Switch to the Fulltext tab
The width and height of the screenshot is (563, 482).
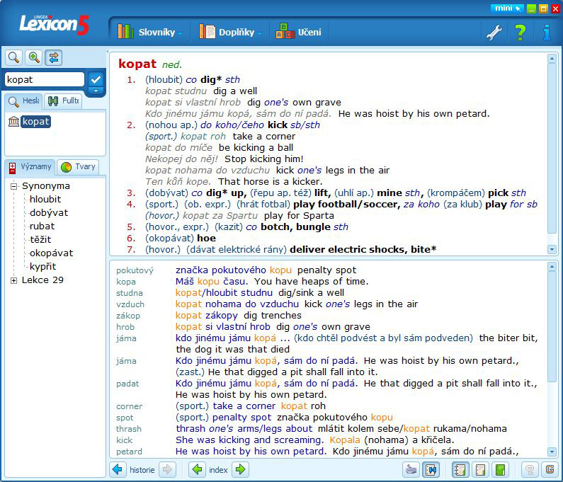pyautogui.click(x=63, y=101)
